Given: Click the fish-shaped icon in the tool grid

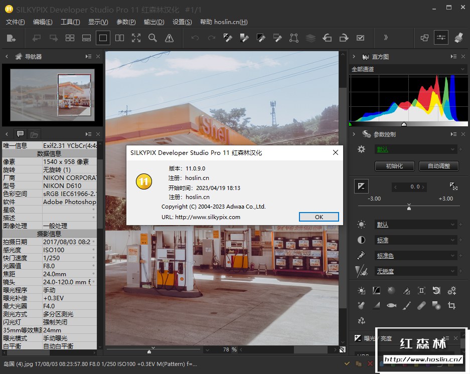Looking at the screenshot, I should point(391,305).
